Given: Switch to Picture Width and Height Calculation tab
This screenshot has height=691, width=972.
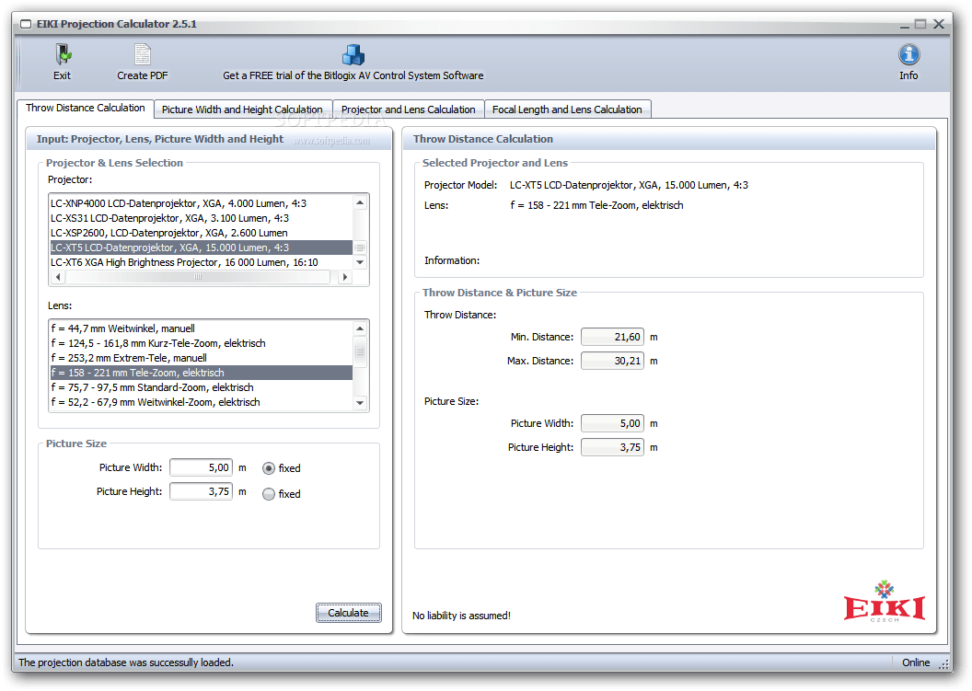Looking at the screenshot, I should point(242,109).
